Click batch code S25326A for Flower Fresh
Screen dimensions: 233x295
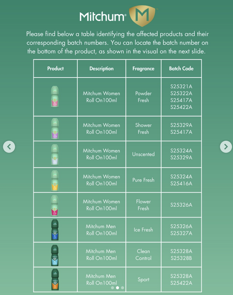pos(181,205)
